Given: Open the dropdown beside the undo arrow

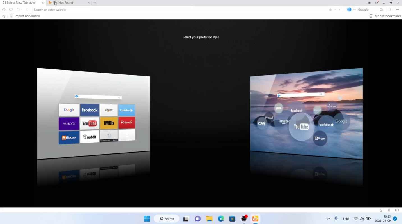Looking at the screenshot, I should [x=21, y=10].
